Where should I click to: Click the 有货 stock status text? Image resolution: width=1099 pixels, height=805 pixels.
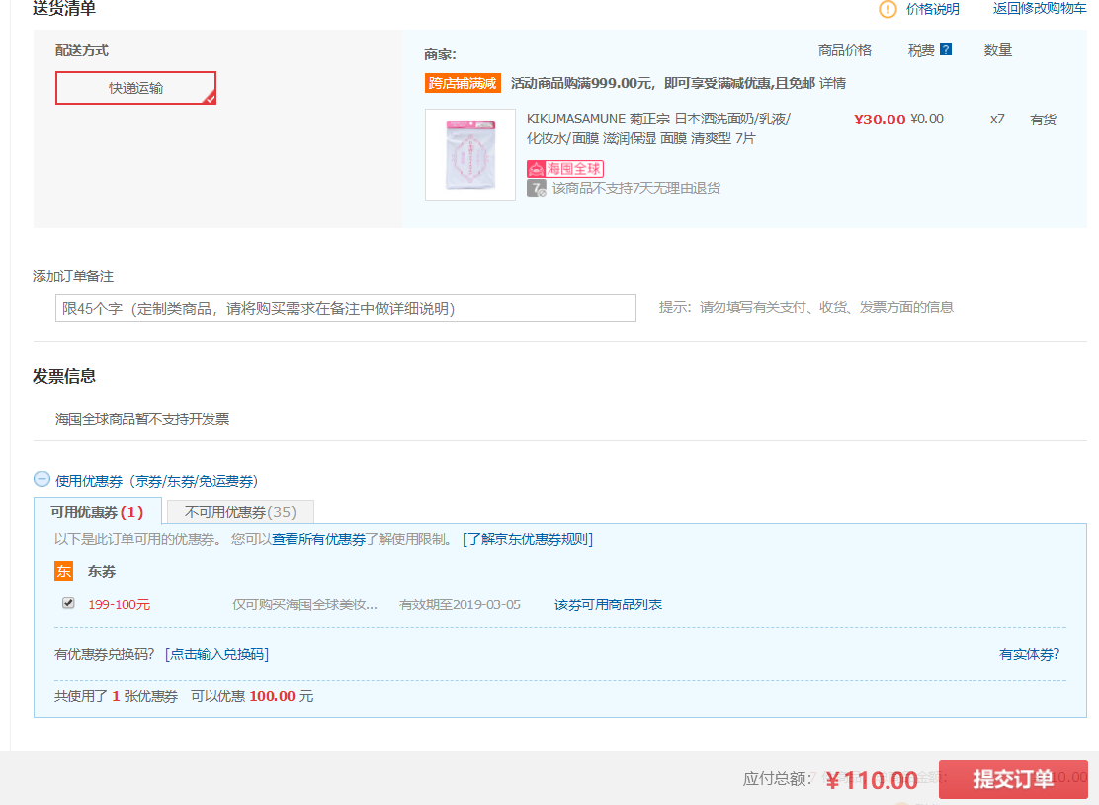click(x=1043, y=120)
